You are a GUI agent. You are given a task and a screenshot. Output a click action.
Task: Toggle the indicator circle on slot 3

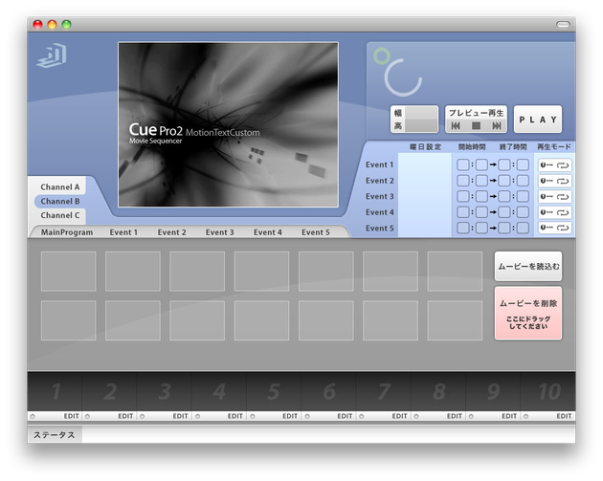point(143,417)
